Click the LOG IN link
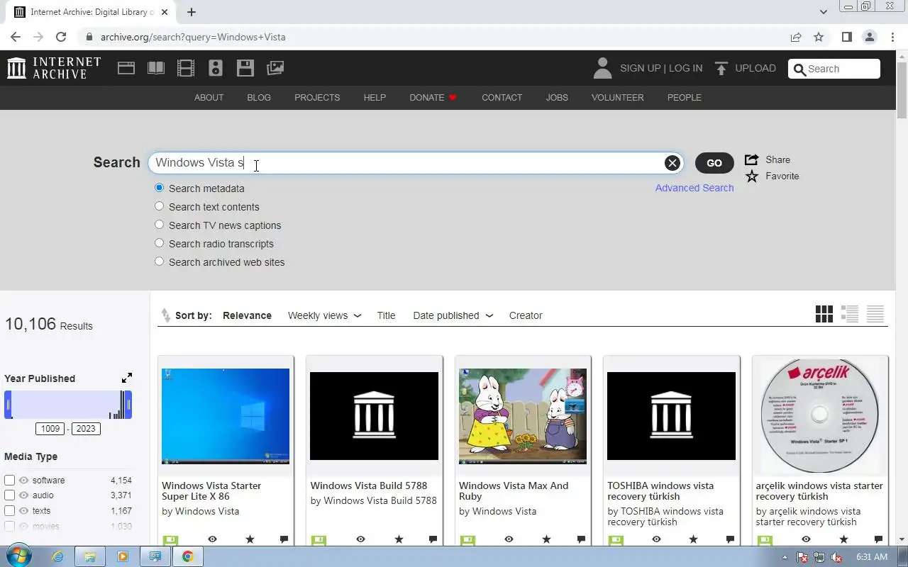The height and width of the screenshot is (567, 908). [685, 68]
